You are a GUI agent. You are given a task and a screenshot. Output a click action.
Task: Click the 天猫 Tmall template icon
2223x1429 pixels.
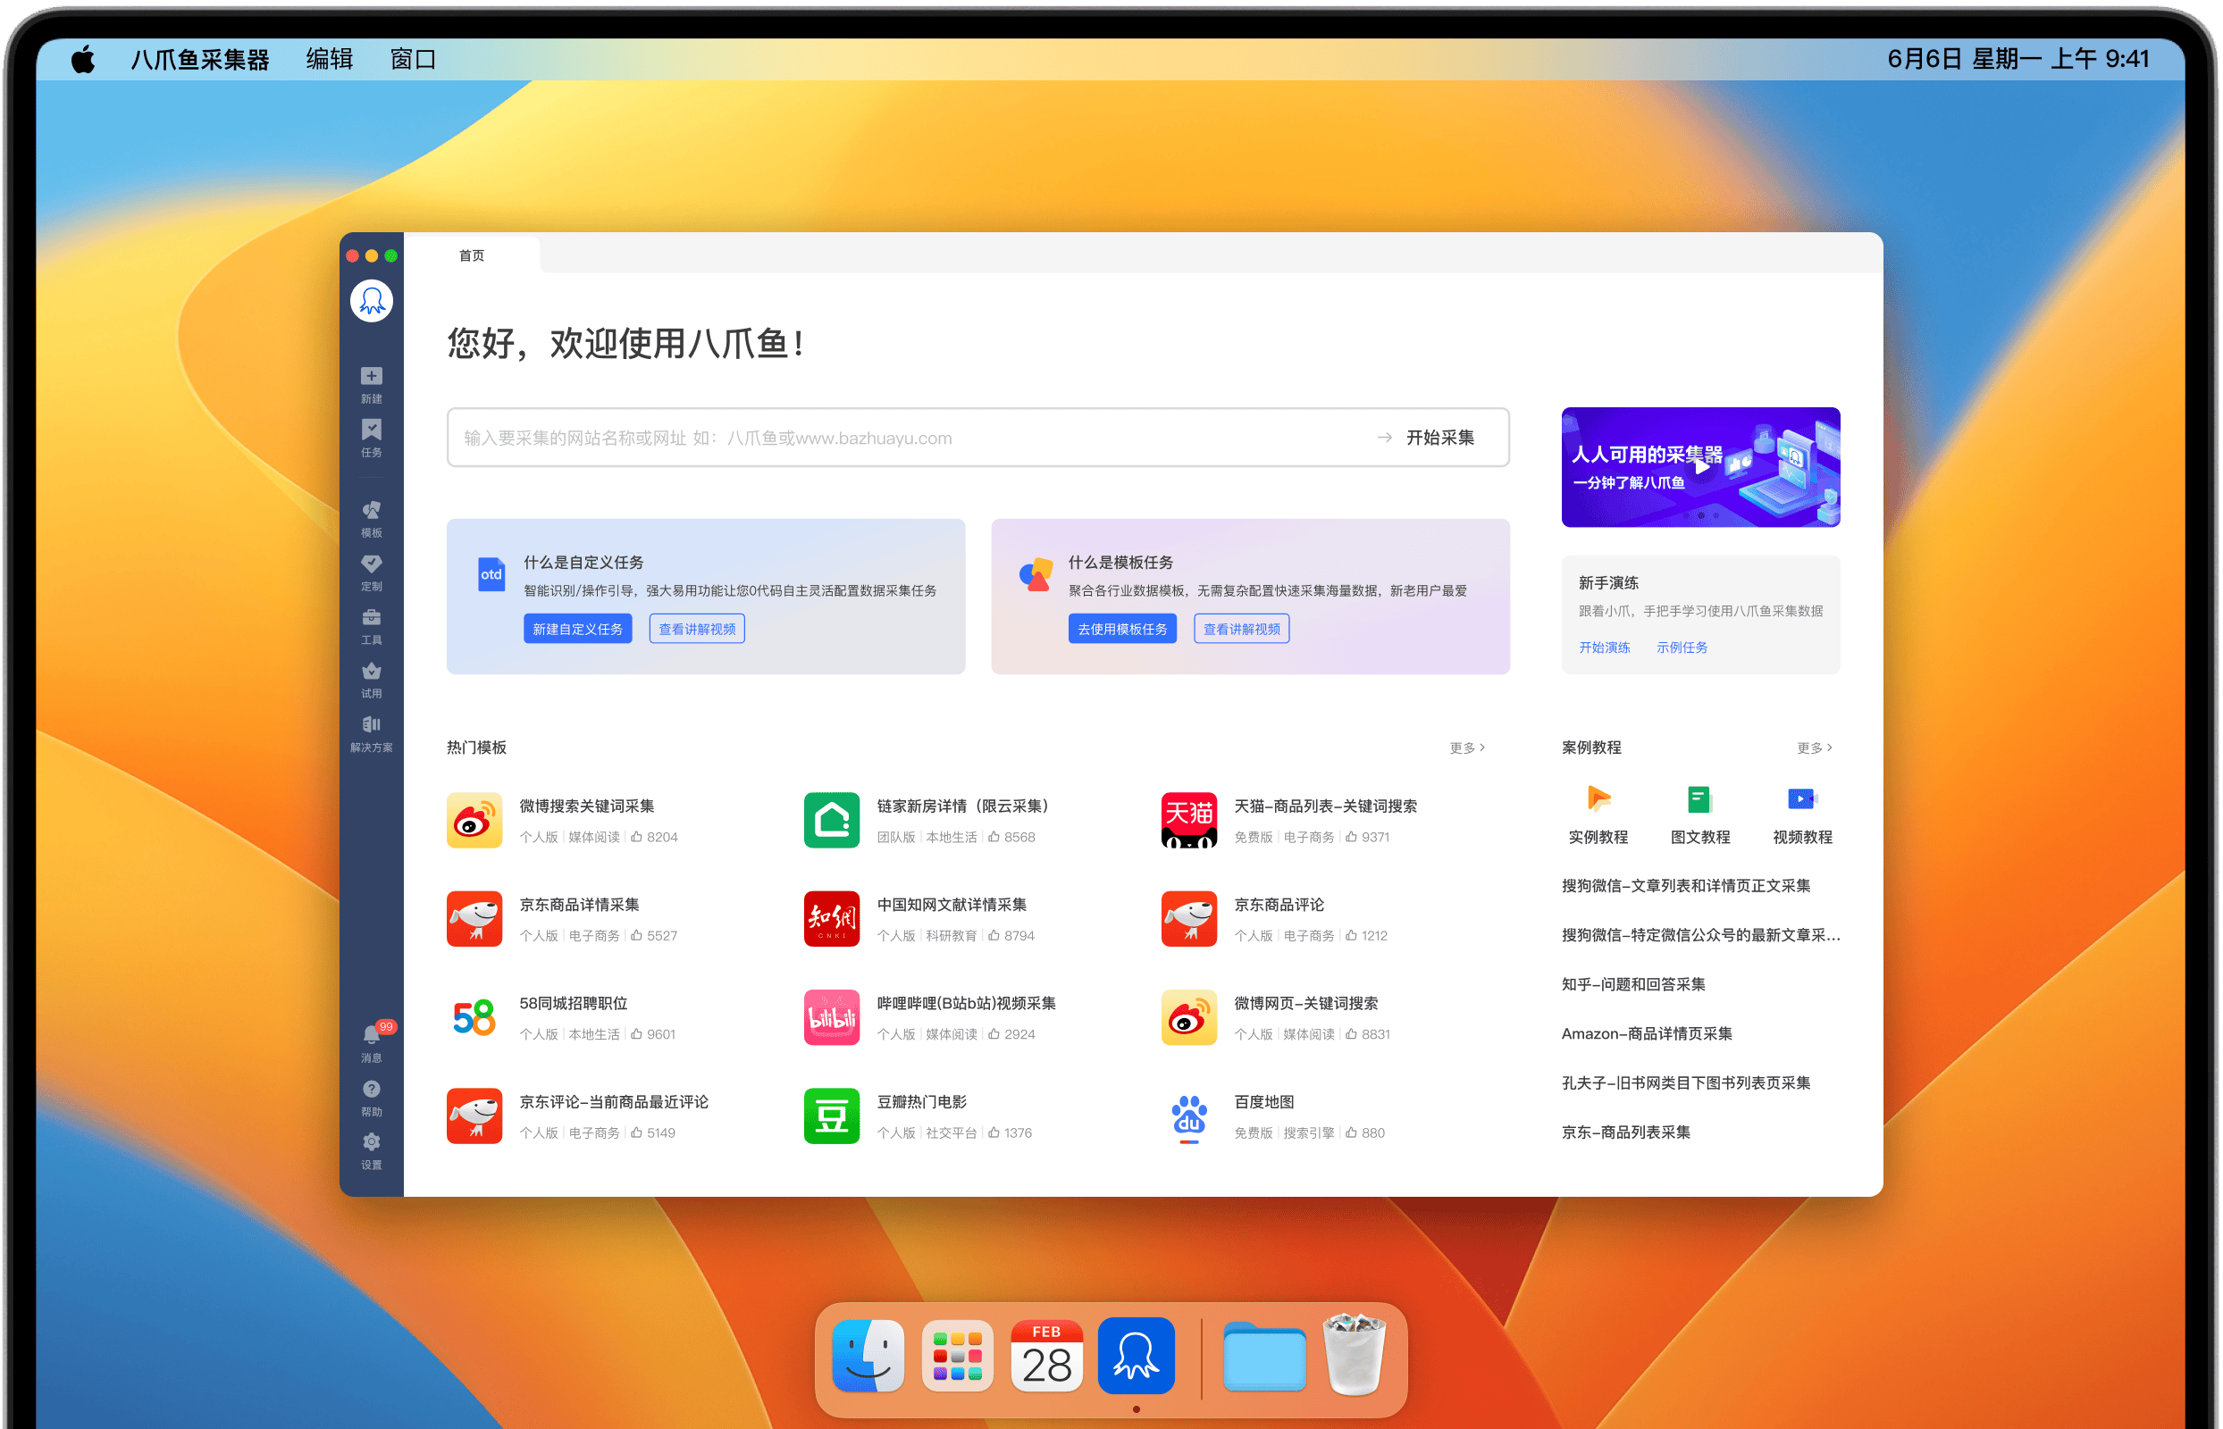(1189, 819)
